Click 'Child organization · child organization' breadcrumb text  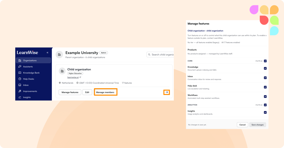pos(206,31)
